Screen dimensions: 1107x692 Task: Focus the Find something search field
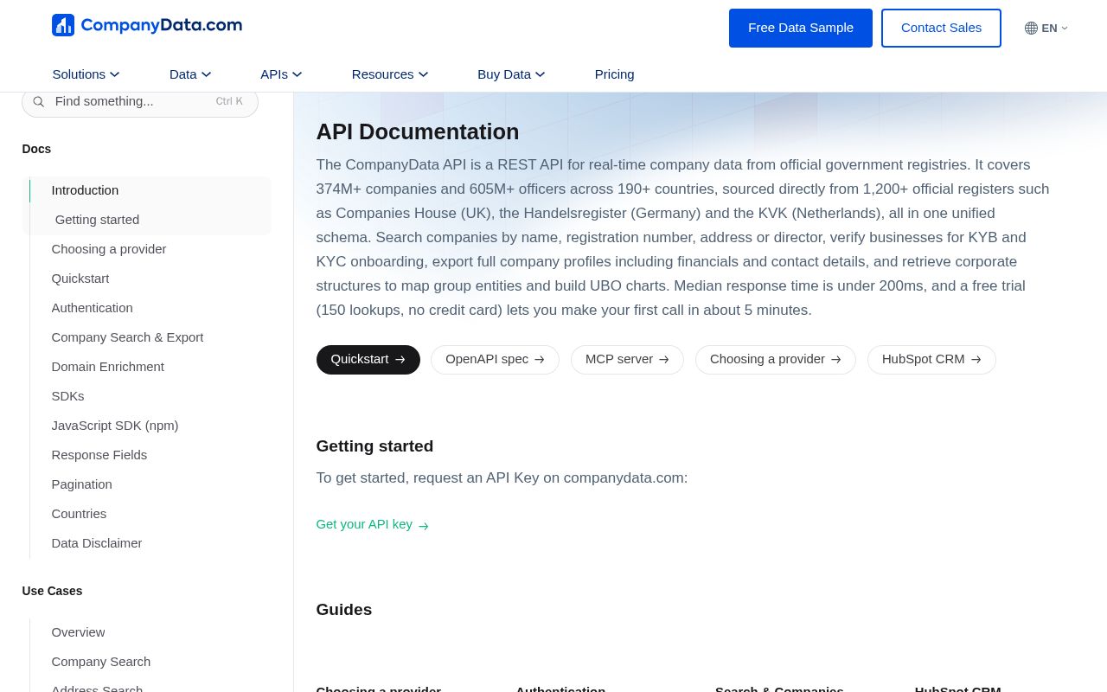point(140,101)
